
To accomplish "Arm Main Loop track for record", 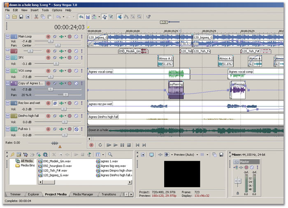I will (48, 37).
